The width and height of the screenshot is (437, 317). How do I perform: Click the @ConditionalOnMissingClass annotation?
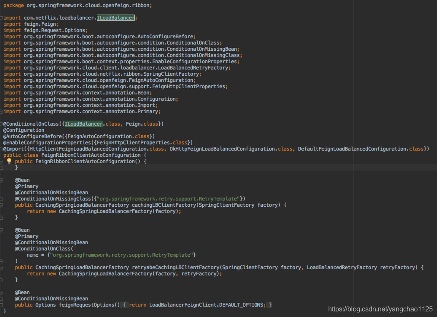point(53,199)
